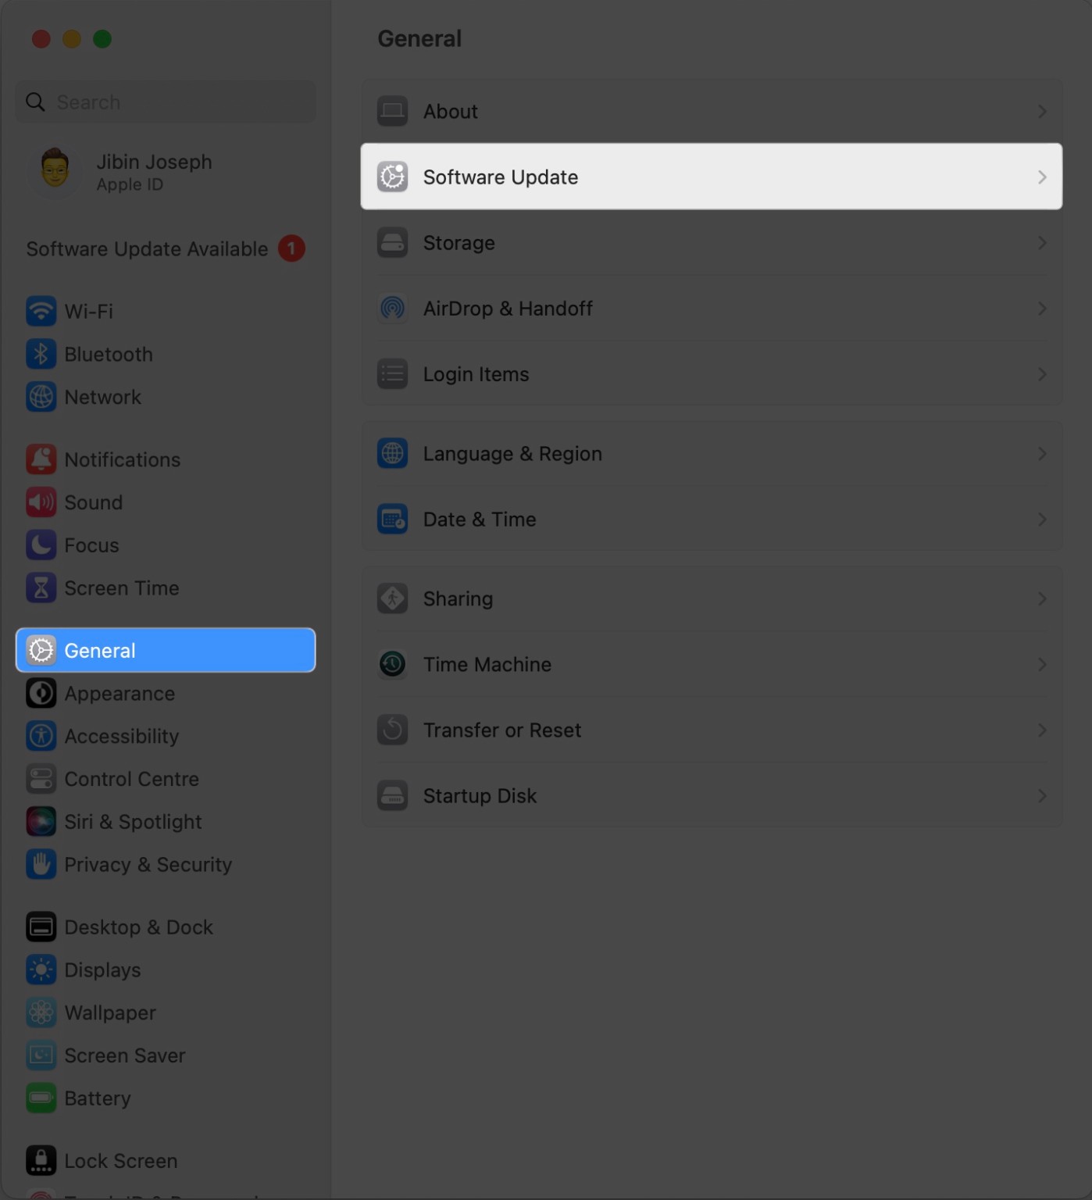Click the Lock Screen padlock icon
Image resolution: width=1092 pixels, height=1200 pixels.
(x=41, y=1161)
